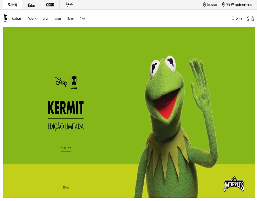Image resolution: width=257 pixels, height=201 pixels.
Task: Go home via the Zee.Dog skull logo
Action: pyautogui.click(x=6, y=18)
